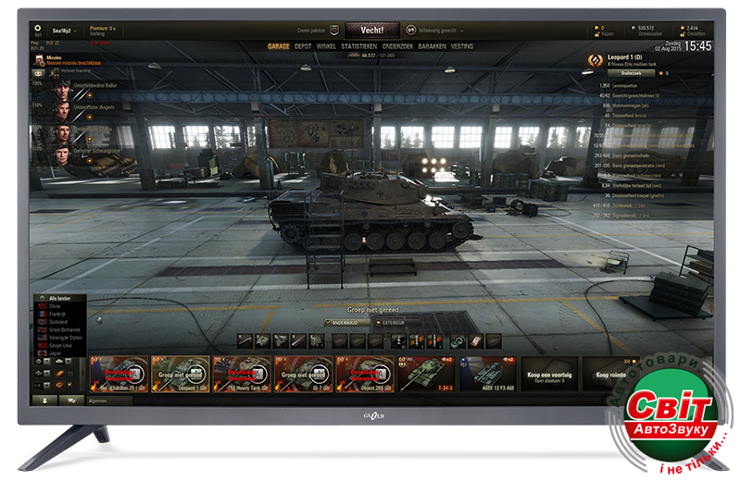Viewport: 741px width, 482px height.
Task: Click the gun module slot icon
Action: (x=245, y=340)
